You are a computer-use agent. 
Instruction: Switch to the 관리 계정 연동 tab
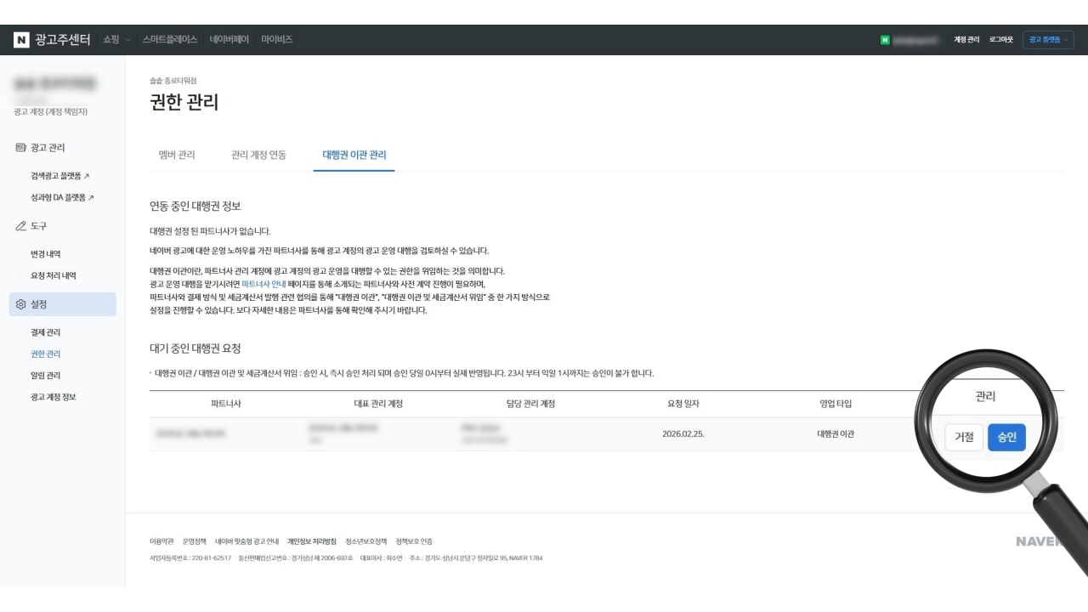coord(258,155)
